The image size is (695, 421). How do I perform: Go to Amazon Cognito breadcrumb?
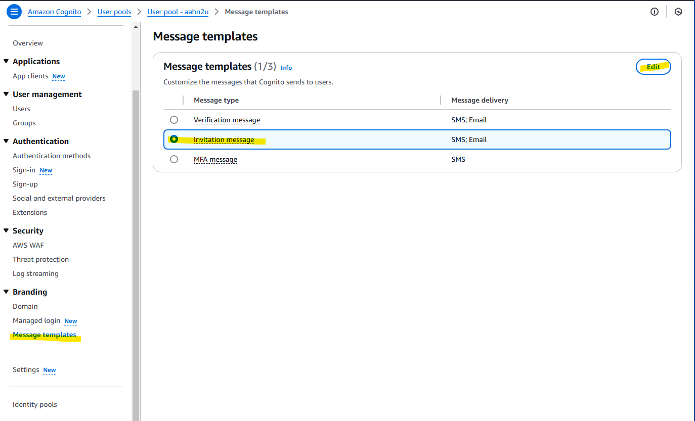coord(55,12)
